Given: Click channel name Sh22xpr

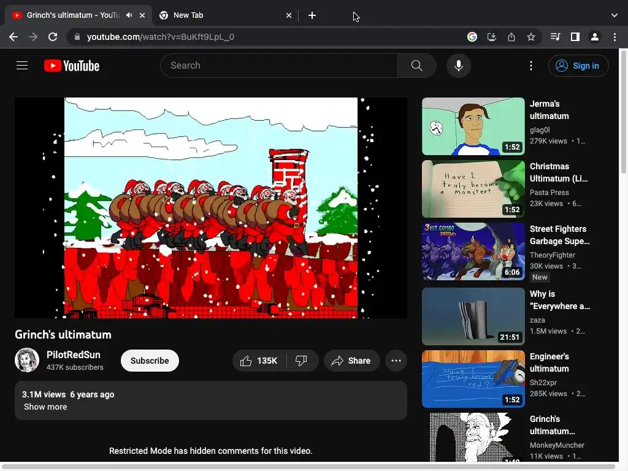Looking at the screenshot, I should (x=543, y=383).
